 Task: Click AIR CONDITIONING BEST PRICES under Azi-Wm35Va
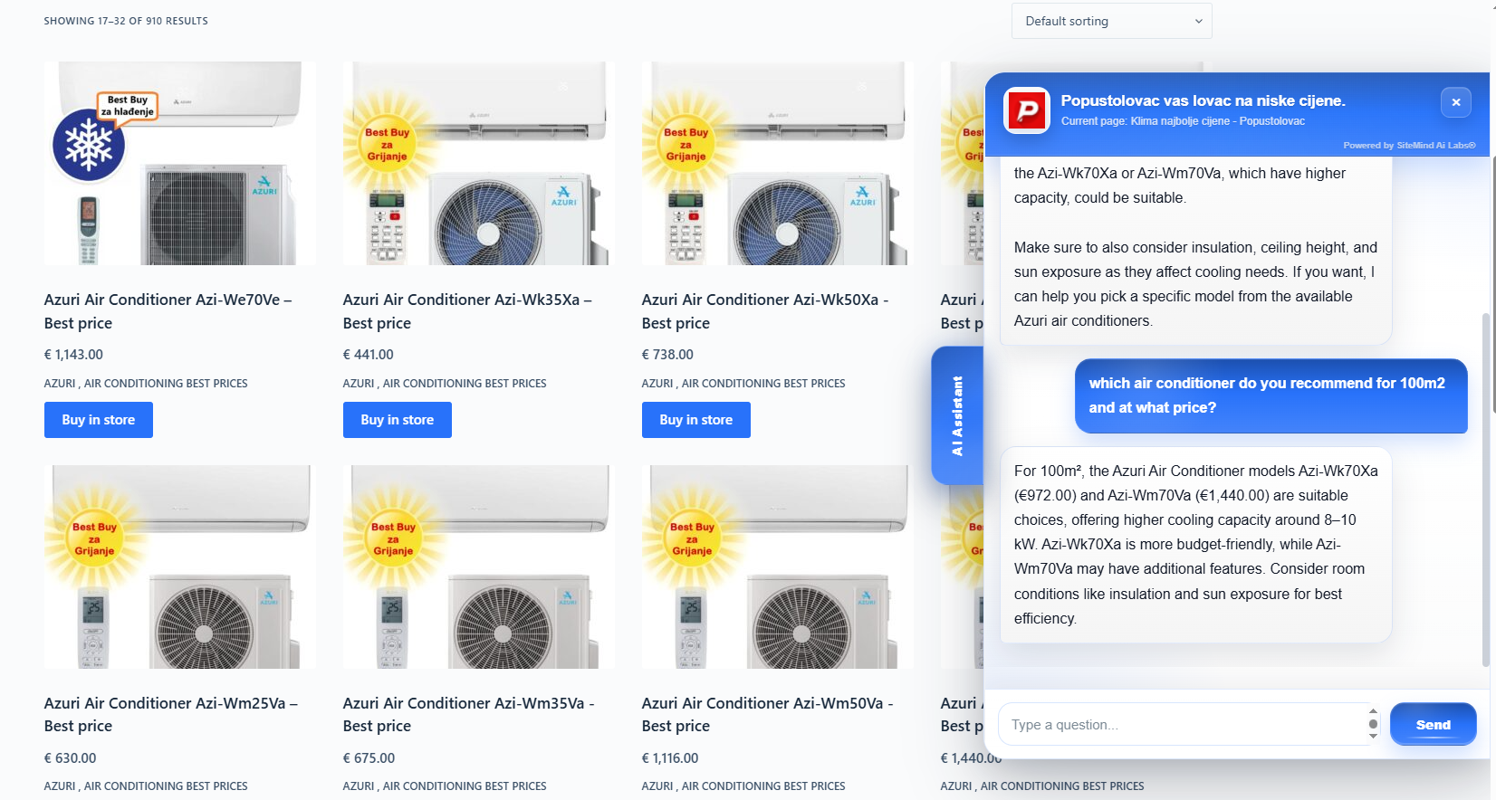[465, 786]
